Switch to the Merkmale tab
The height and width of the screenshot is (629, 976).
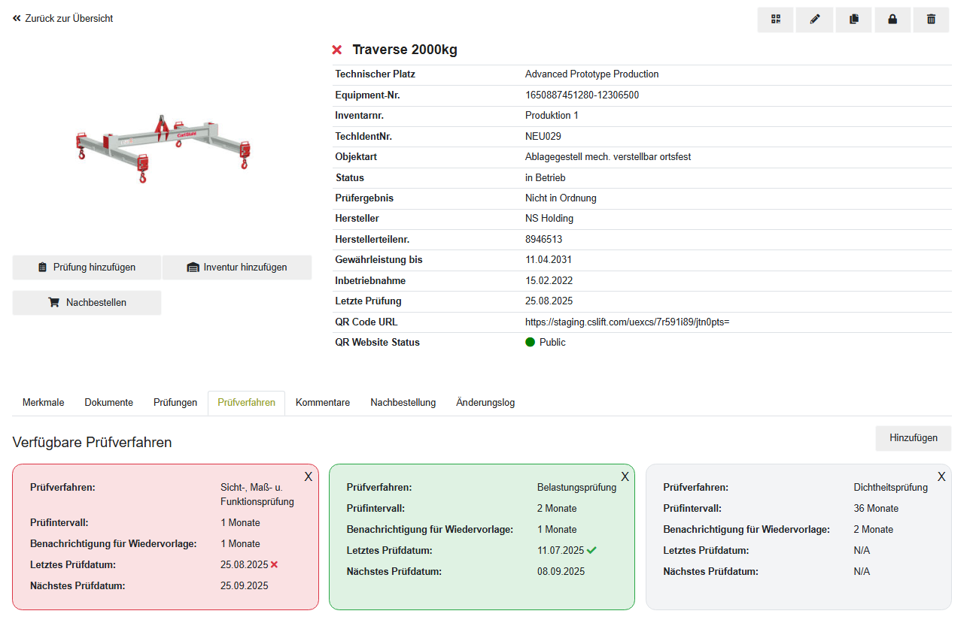(43, 403)
